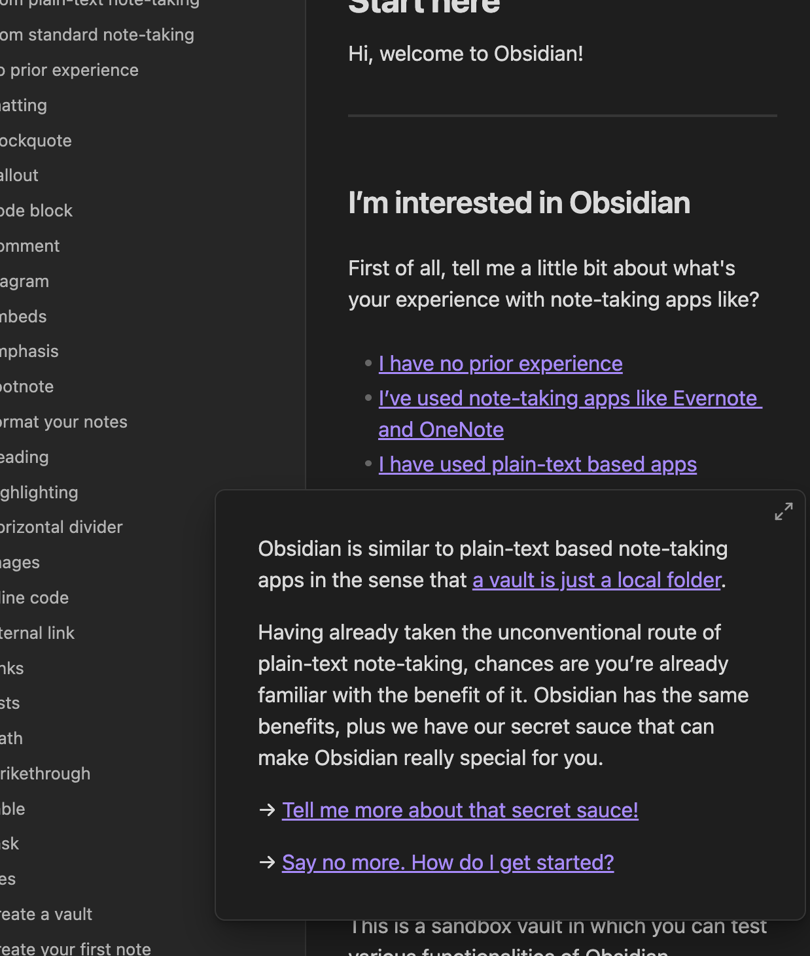This screenshot has height=956, width=810.
Task: Click the "I'm interested in Obsidian" heading
Action: tap(519, 203)
